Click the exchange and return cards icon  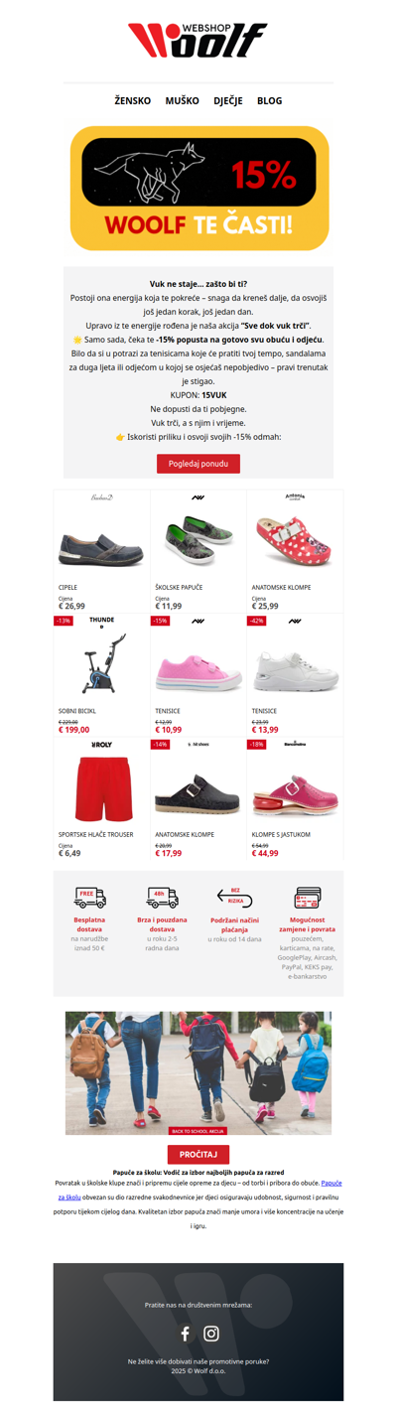[307, 898]
